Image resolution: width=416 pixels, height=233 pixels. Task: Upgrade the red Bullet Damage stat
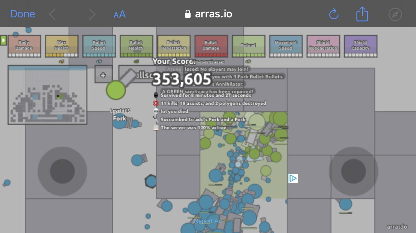(211, 46)
